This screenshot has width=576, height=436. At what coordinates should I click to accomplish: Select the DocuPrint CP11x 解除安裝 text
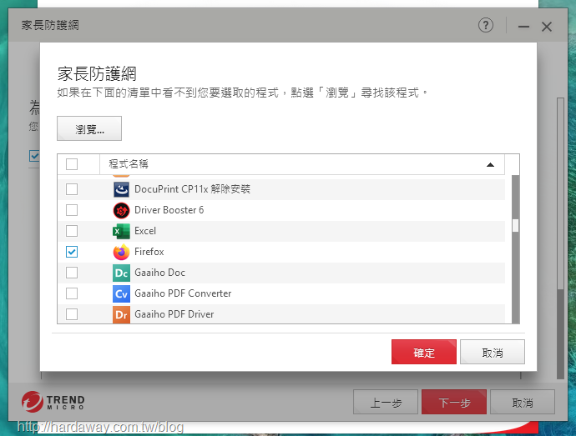(x=192, y=189)
